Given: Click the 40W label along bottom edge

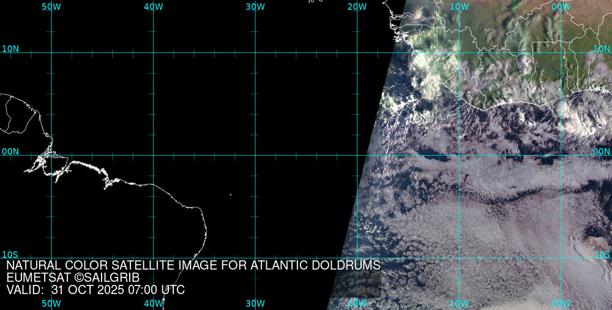Looking at the screenshot, I should coord(153,303).
